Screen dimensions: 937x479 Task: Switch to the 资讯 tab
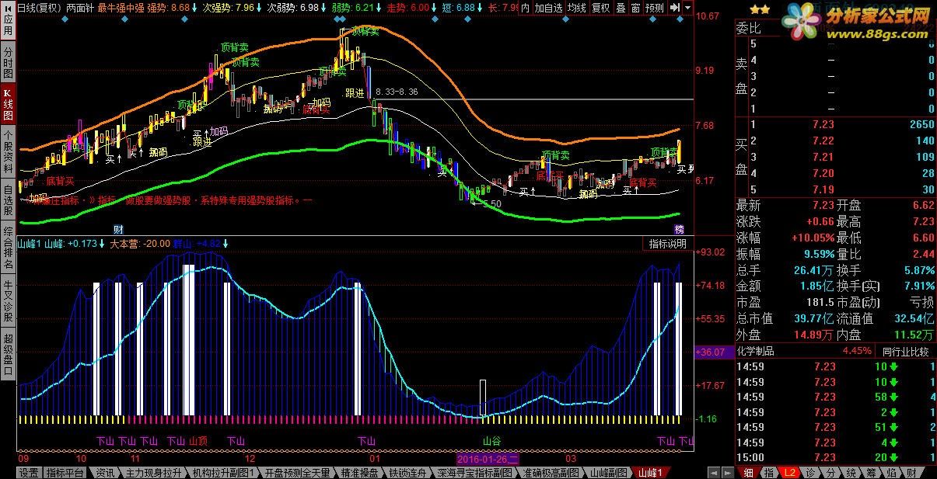point(105,473)
